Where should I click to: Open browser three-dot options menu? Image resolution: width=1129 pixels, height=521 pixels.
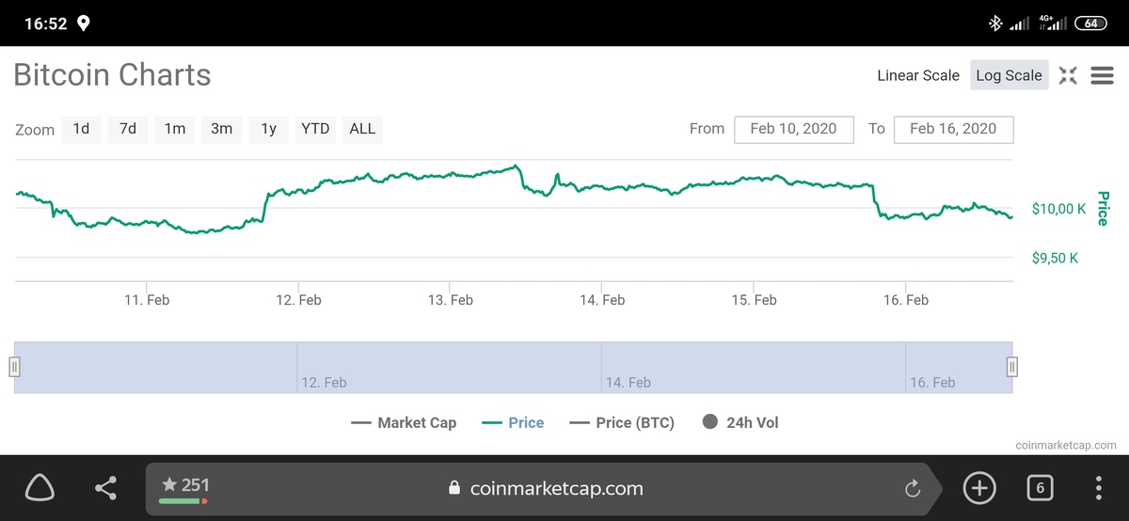(1099, 488)
